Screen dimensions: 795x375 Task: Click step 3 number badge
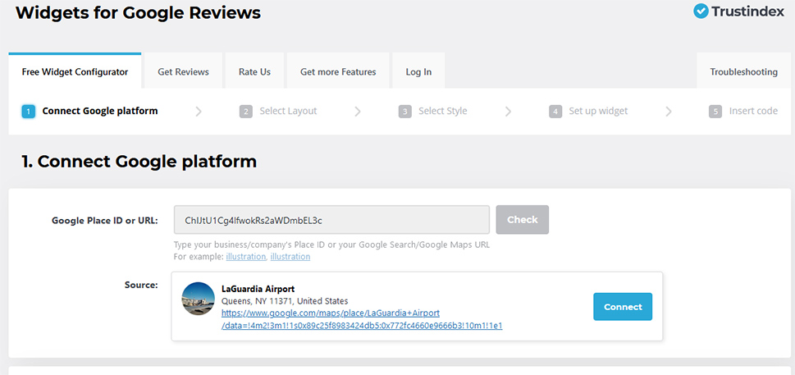[x=404, y=112]
